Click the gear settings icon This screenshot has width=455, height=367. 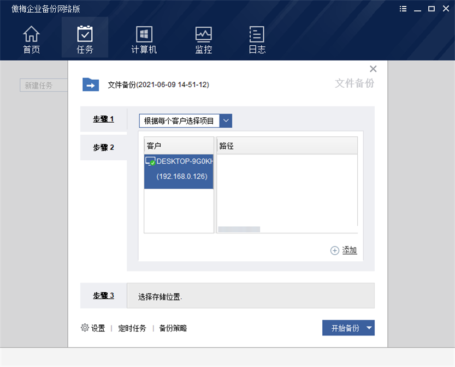(85, 328)
